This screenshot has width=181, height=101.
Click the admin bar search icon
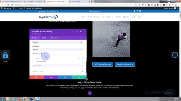coord(178,8)
